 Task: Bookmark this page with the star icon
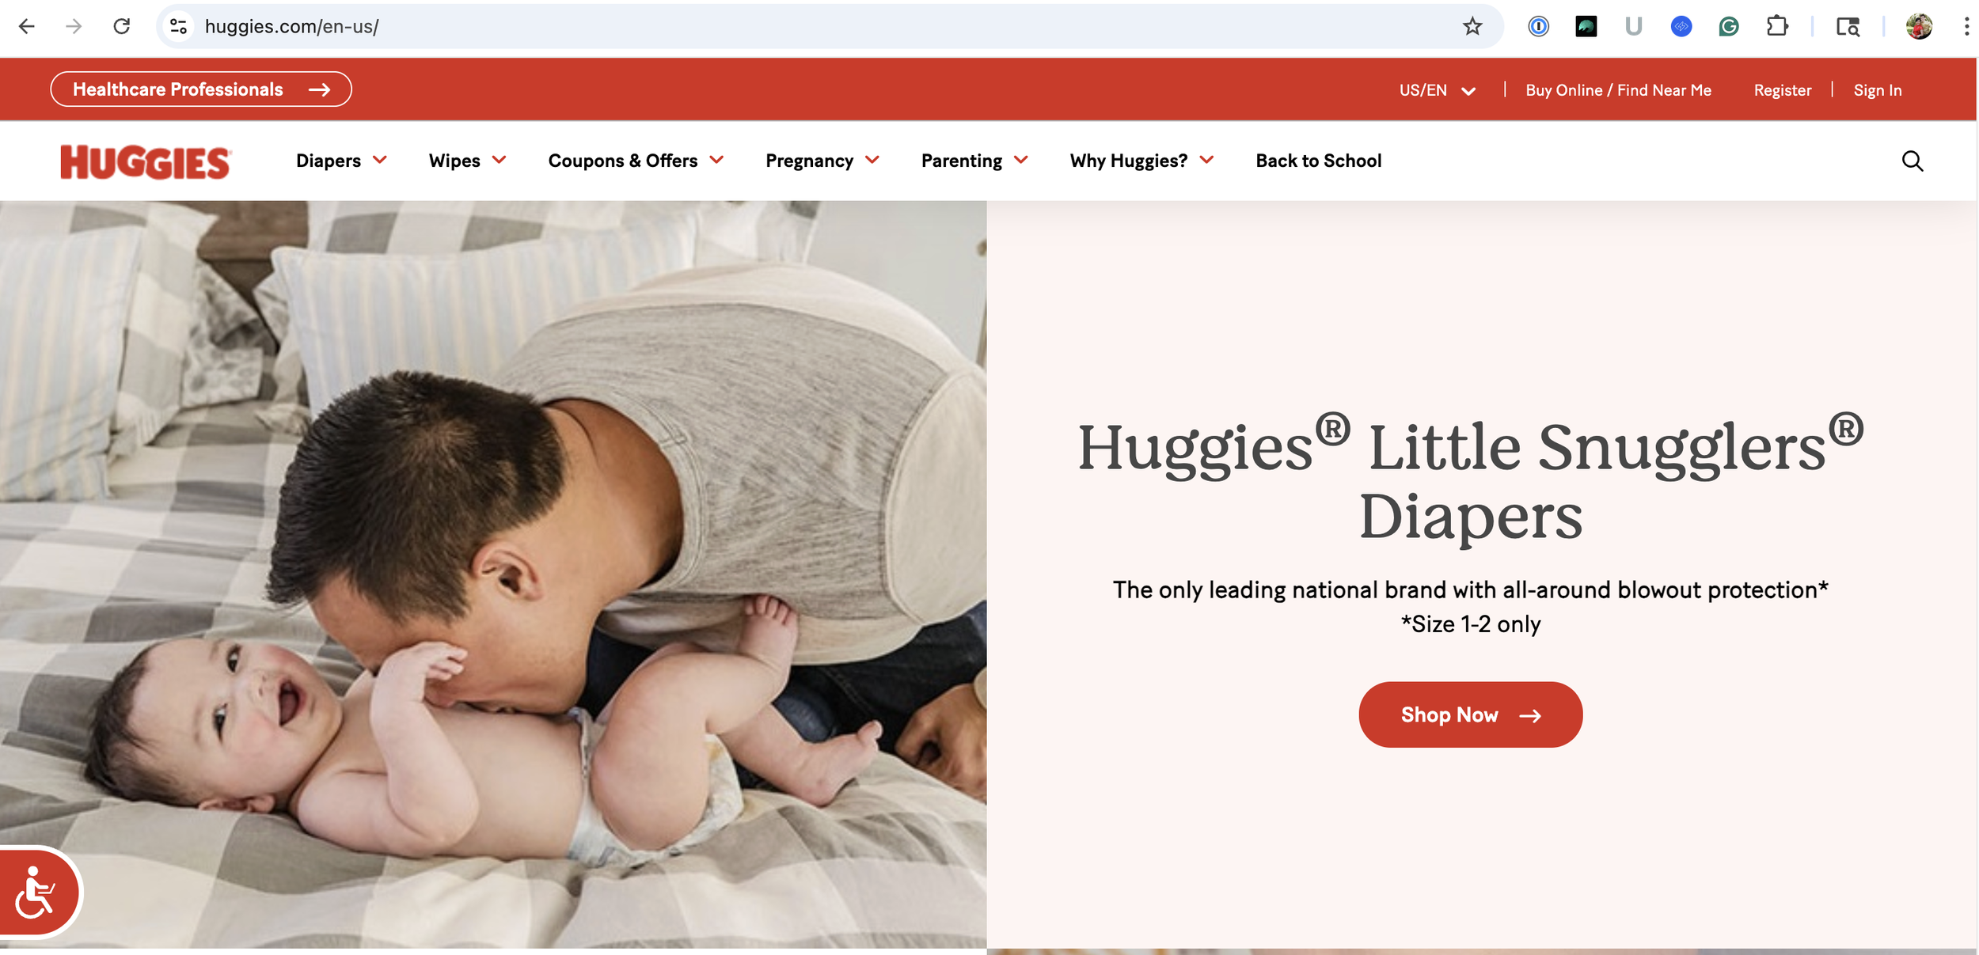click(x=1472, y=27)
